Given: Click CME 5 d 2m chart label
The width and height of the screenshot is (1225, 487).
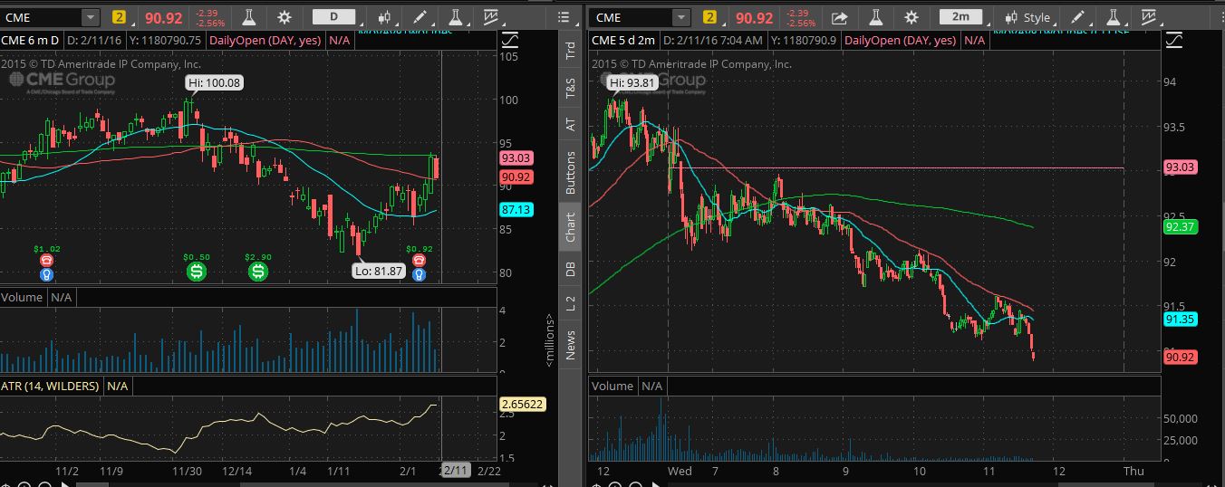Looking at the screenshot, I should [x=625, y=41].
